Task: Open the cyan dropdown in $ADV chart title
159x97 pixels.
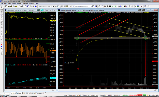Action: coord(42,10)
